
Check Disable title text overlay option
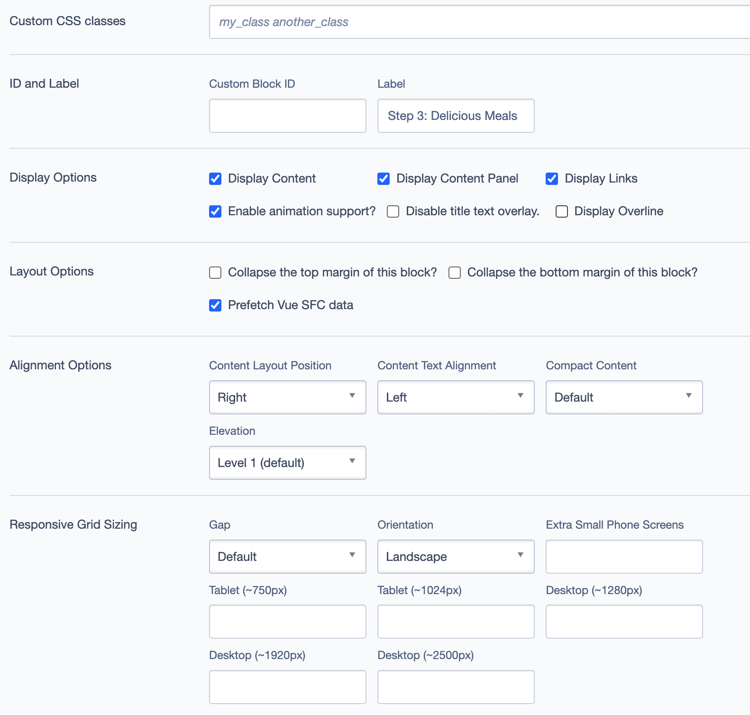pos(393,211)
